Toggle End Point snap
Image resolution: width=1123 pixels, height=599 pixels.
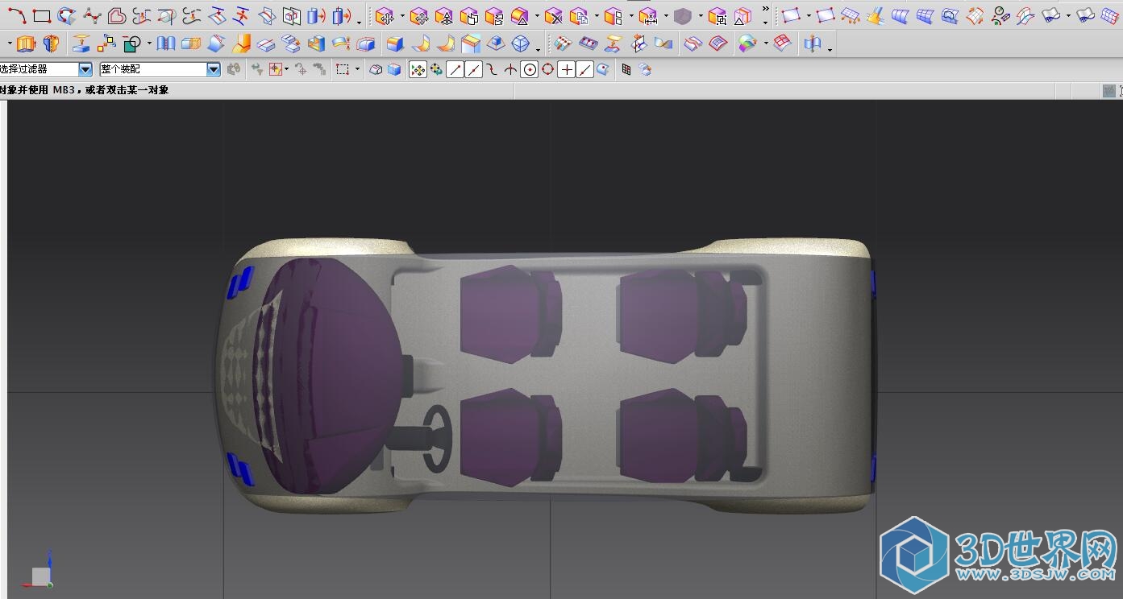(x=455, y=70)
